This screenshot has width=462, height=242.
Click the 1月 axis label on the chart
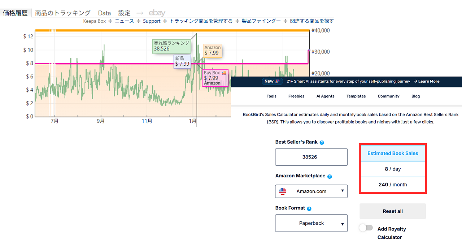click(x=193, y=121)
